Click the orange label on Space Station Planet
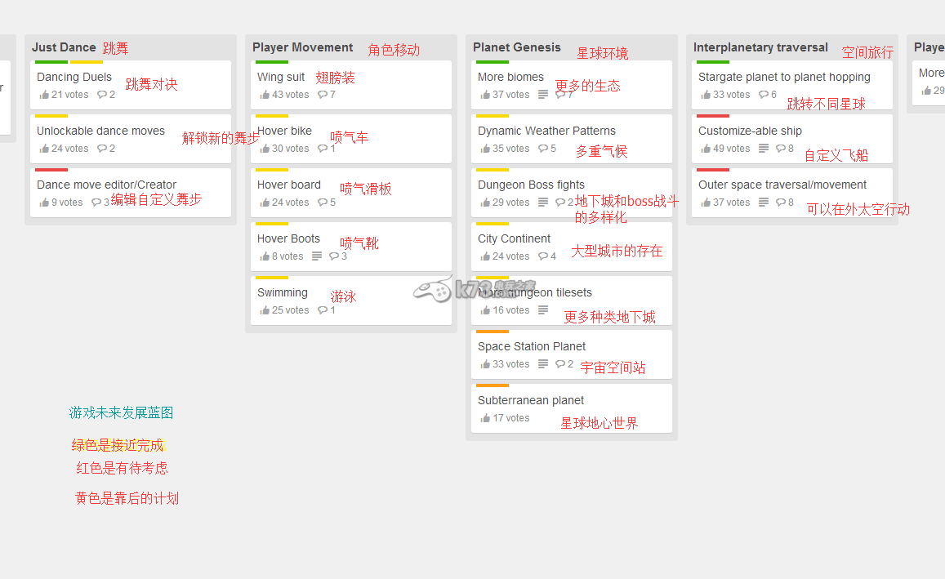The height and width of the screenshot is (579, 945). pyautogui.click(x=493, y=332)
